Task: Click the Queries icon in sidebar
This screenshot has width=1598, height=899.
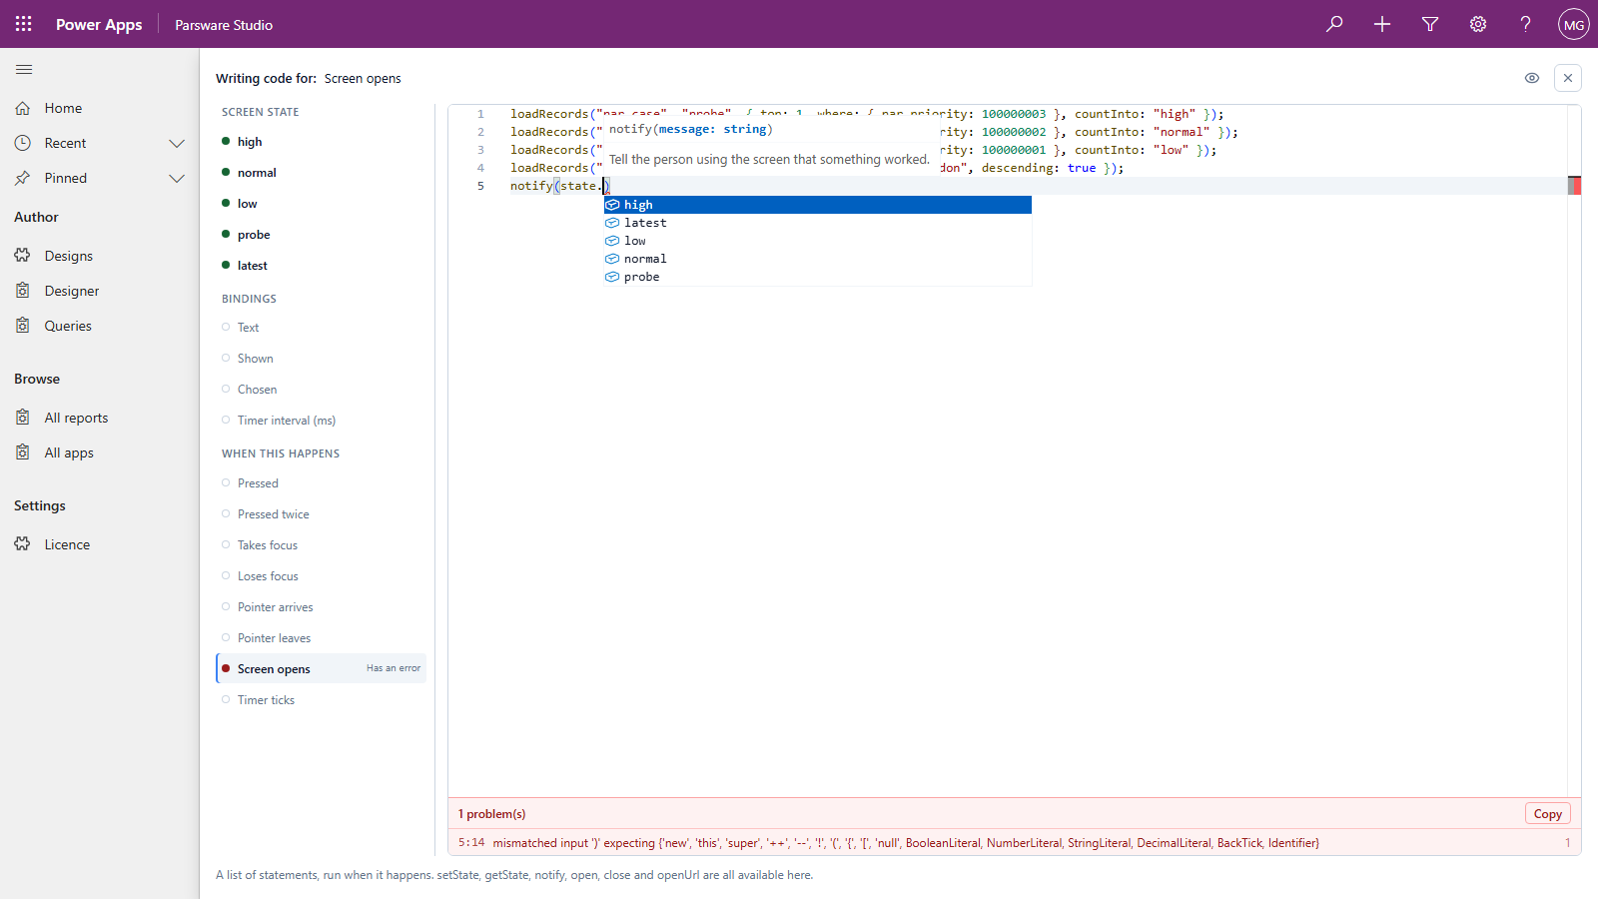Action: (x=23, y=326)
